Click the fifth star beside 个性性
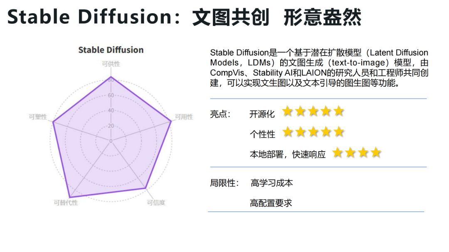 point(339,132)
